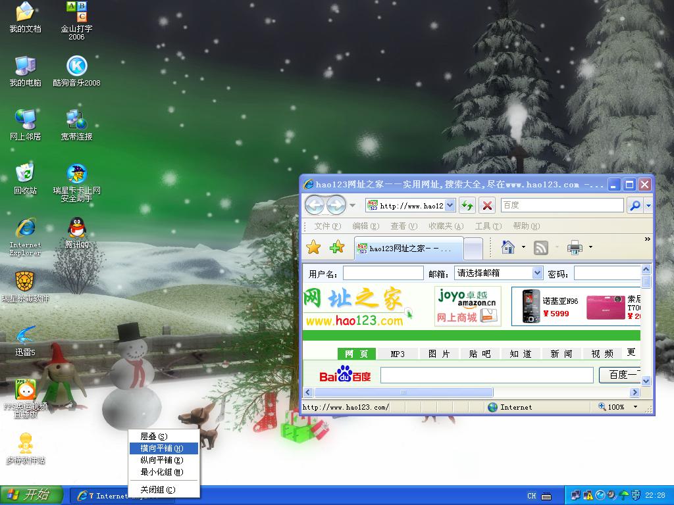Choose 横向平铺 from the context menu

coord(163,448)
